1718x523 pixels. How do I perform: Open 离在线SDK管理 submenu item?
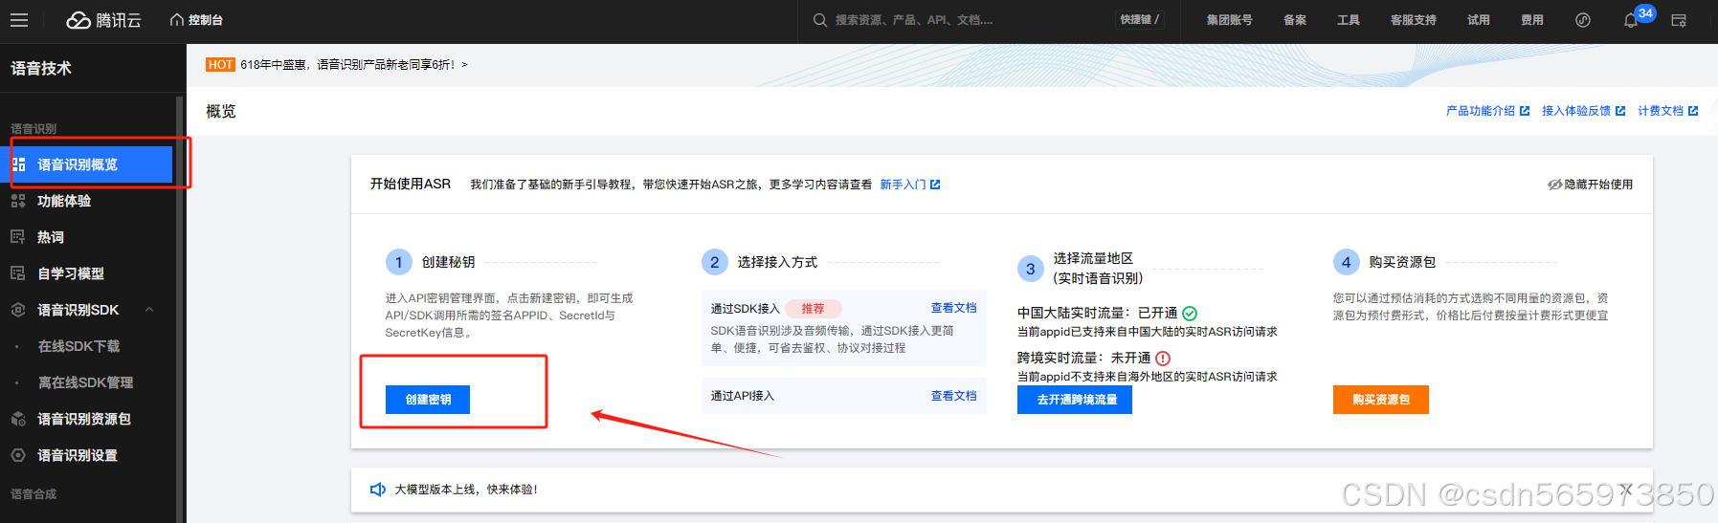pyautogui.click(x=85, y=382)
